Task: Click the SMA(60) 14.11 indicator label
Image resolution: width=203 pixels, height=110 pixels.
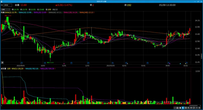Action: click(55, 13)
